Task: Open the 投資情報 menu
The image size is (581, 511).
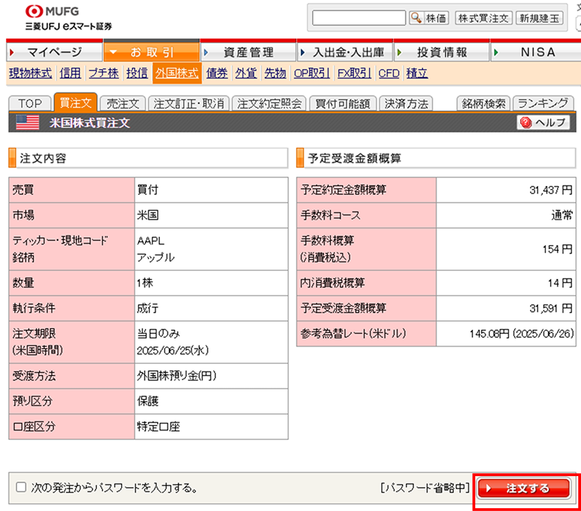Action: tap(441, 52)
